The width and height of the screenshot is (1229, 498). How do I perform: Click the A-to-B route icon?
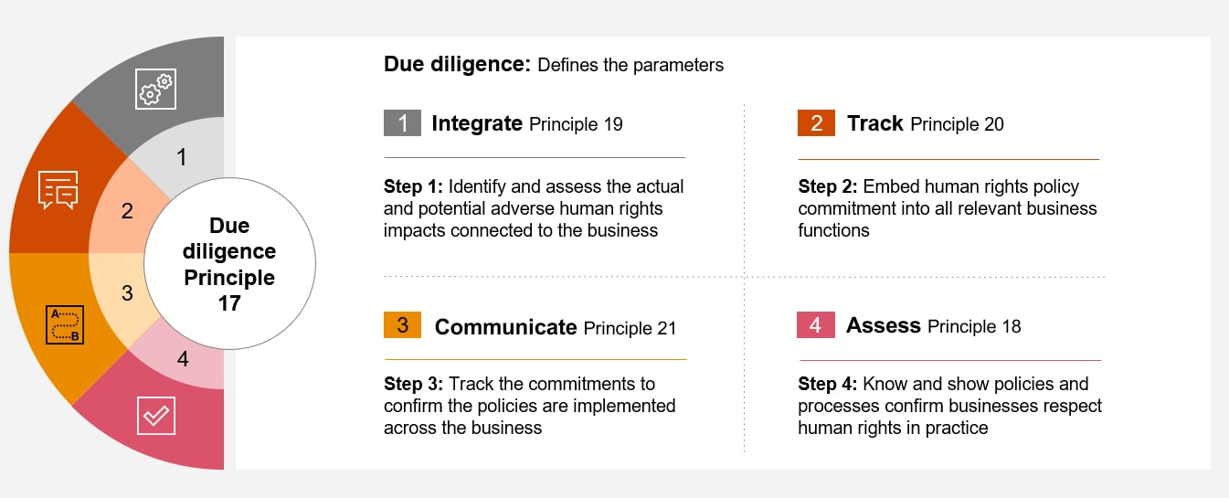(x=64, y=324)
